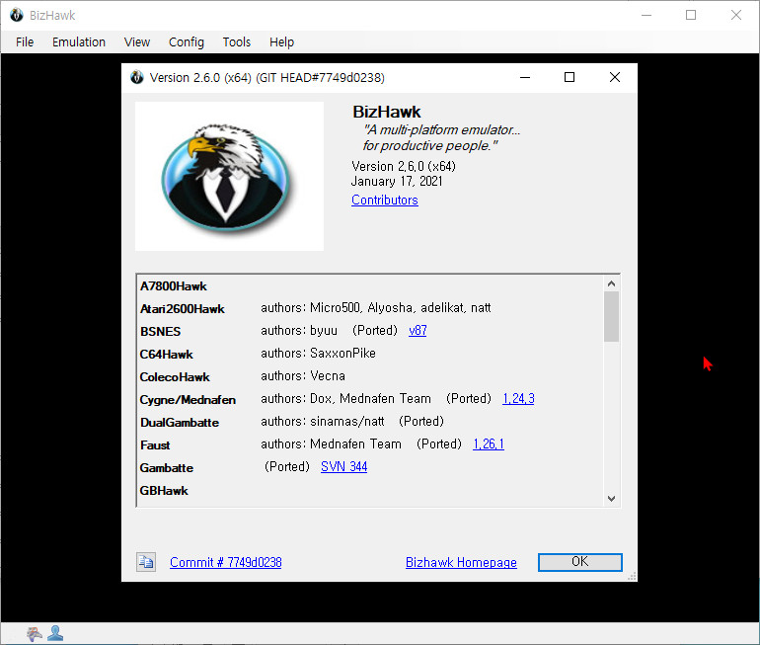The height and width of the screenshot is (645, 760).
Task: Click the user profile status bar icon
Action: coord(55,633)
